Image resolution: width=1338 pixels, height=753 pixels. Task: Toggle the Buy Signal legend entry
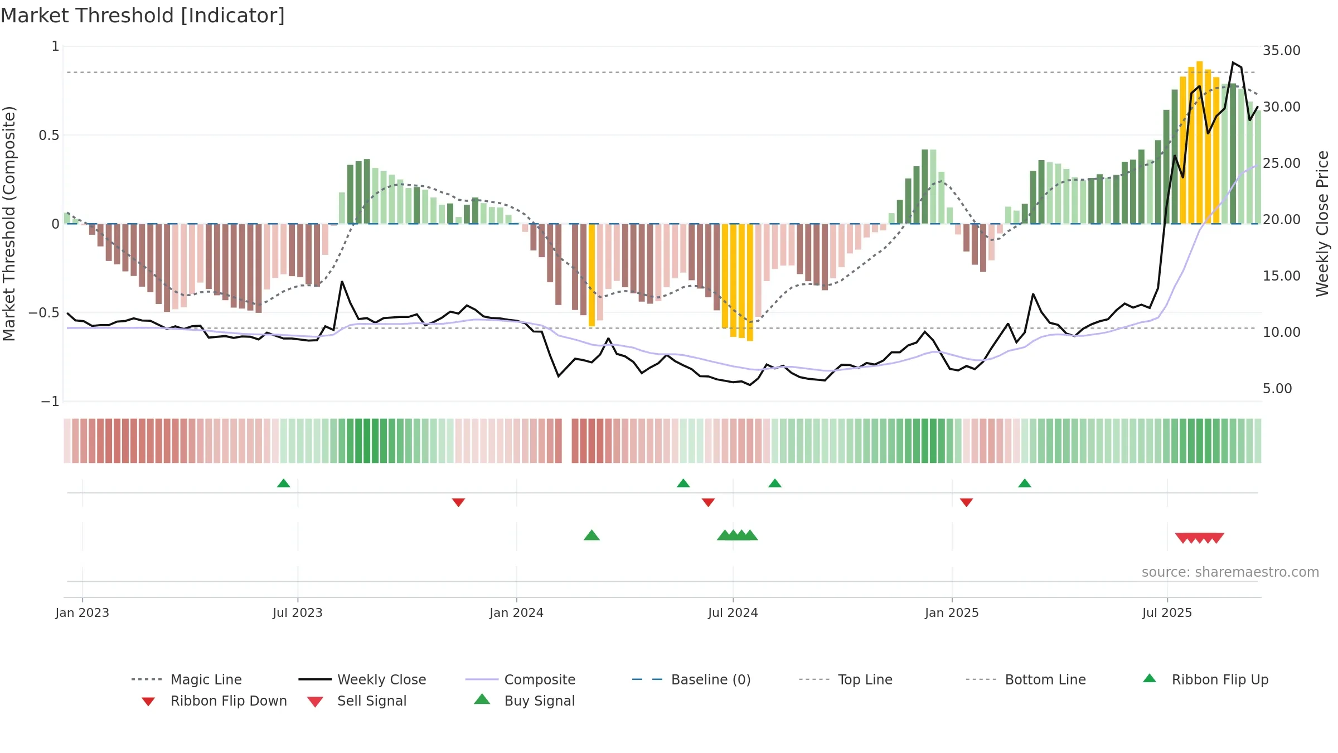(x=524, y=701)
